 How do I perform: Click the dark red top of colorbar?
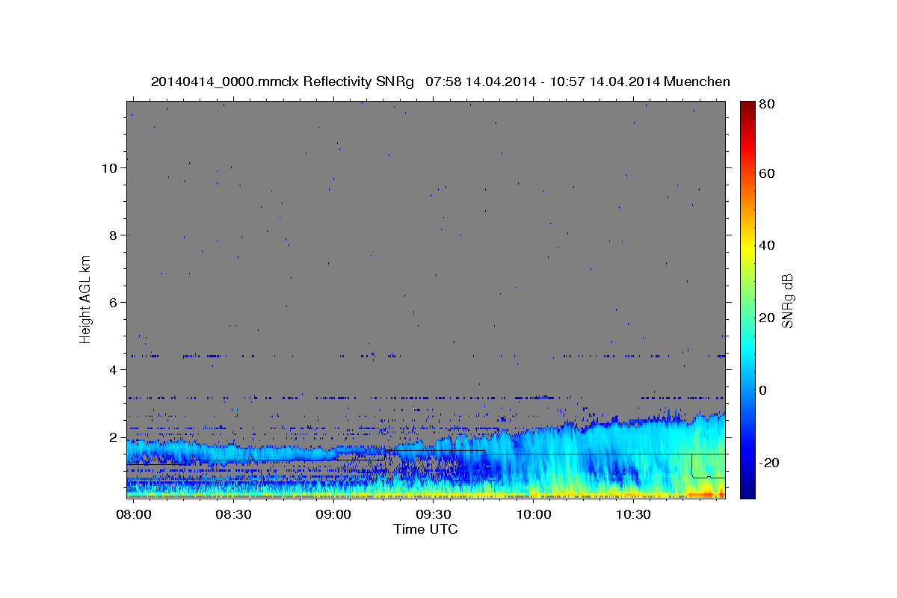(747, 106)
